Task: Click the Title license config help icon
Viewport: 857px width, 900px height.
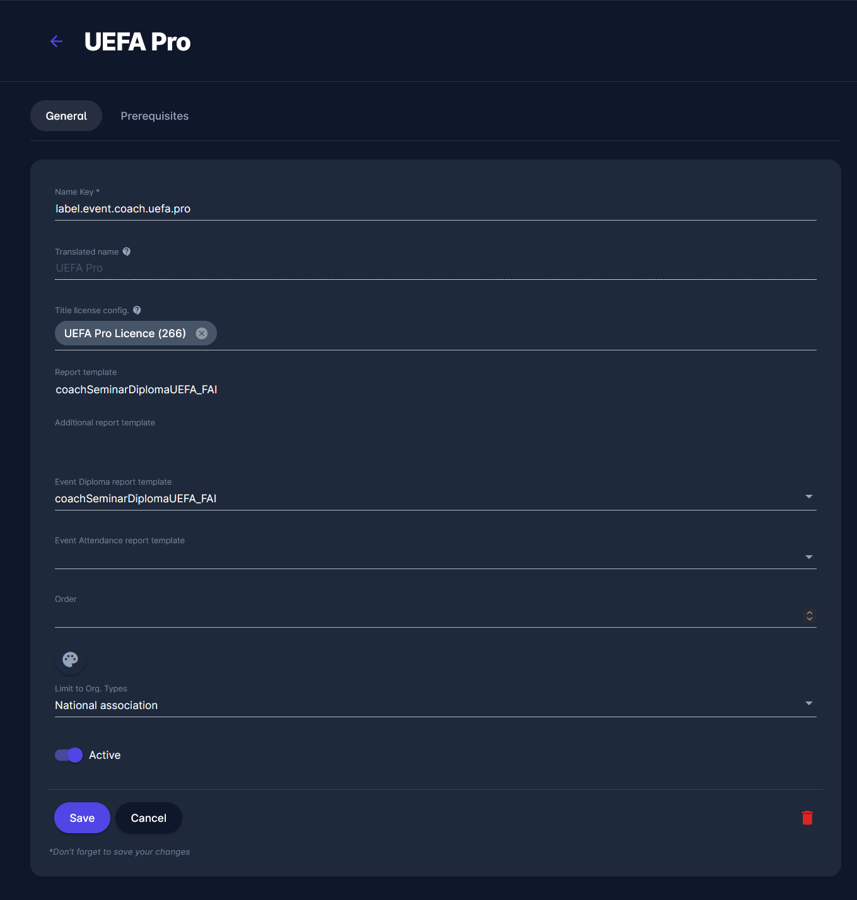Action: point(137,310)
